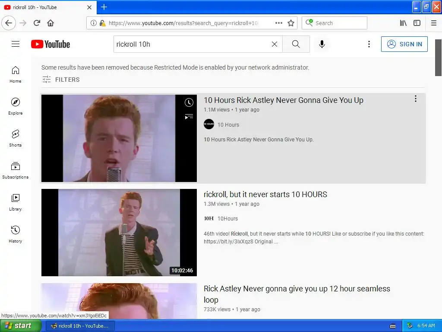Click the keyboard icon in system tray

(x=393, y=326)
